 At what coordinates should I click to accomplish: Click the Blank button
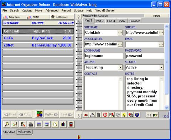point(157,16)
